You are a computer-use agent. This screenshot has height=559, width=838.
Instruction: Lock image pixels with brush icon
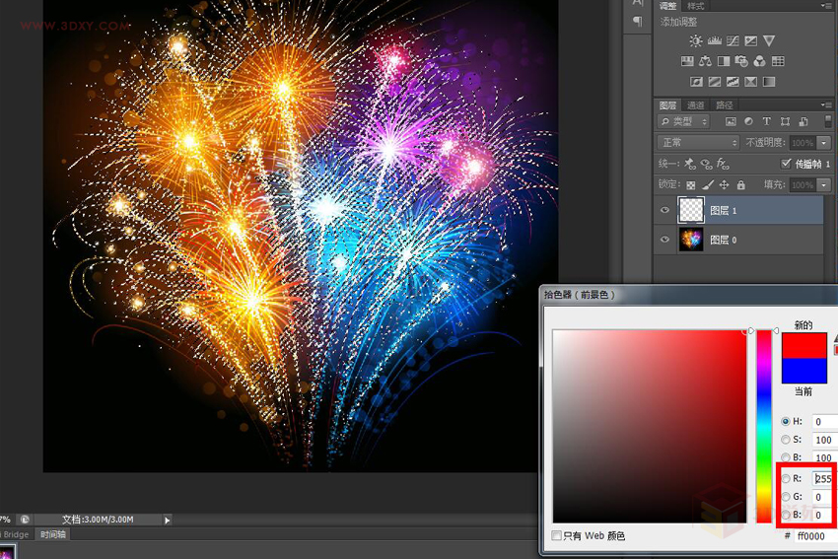tap(708, 185)
